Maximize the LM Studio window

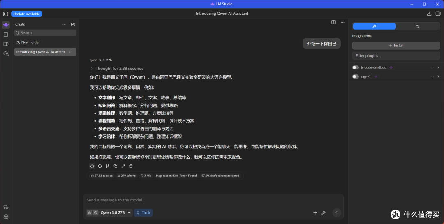424,4
